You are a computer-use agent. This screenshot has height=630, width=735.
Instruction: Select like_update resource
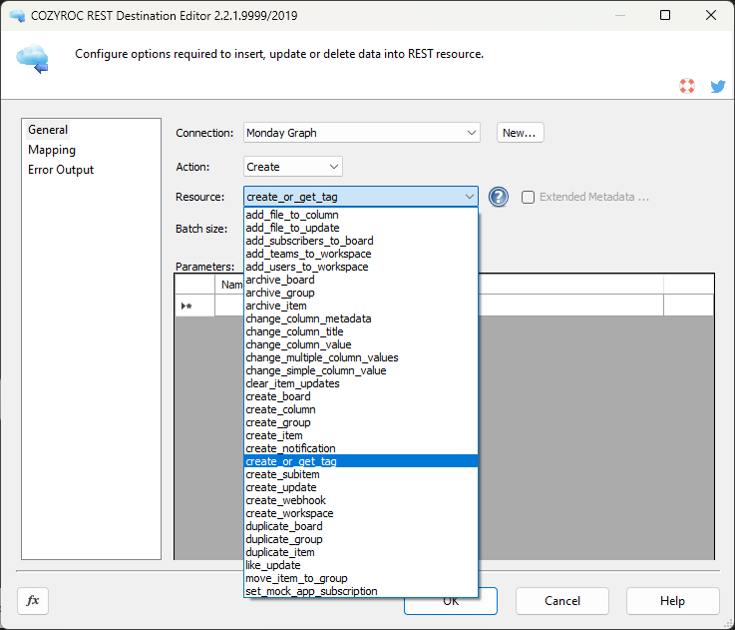(361, 566)
